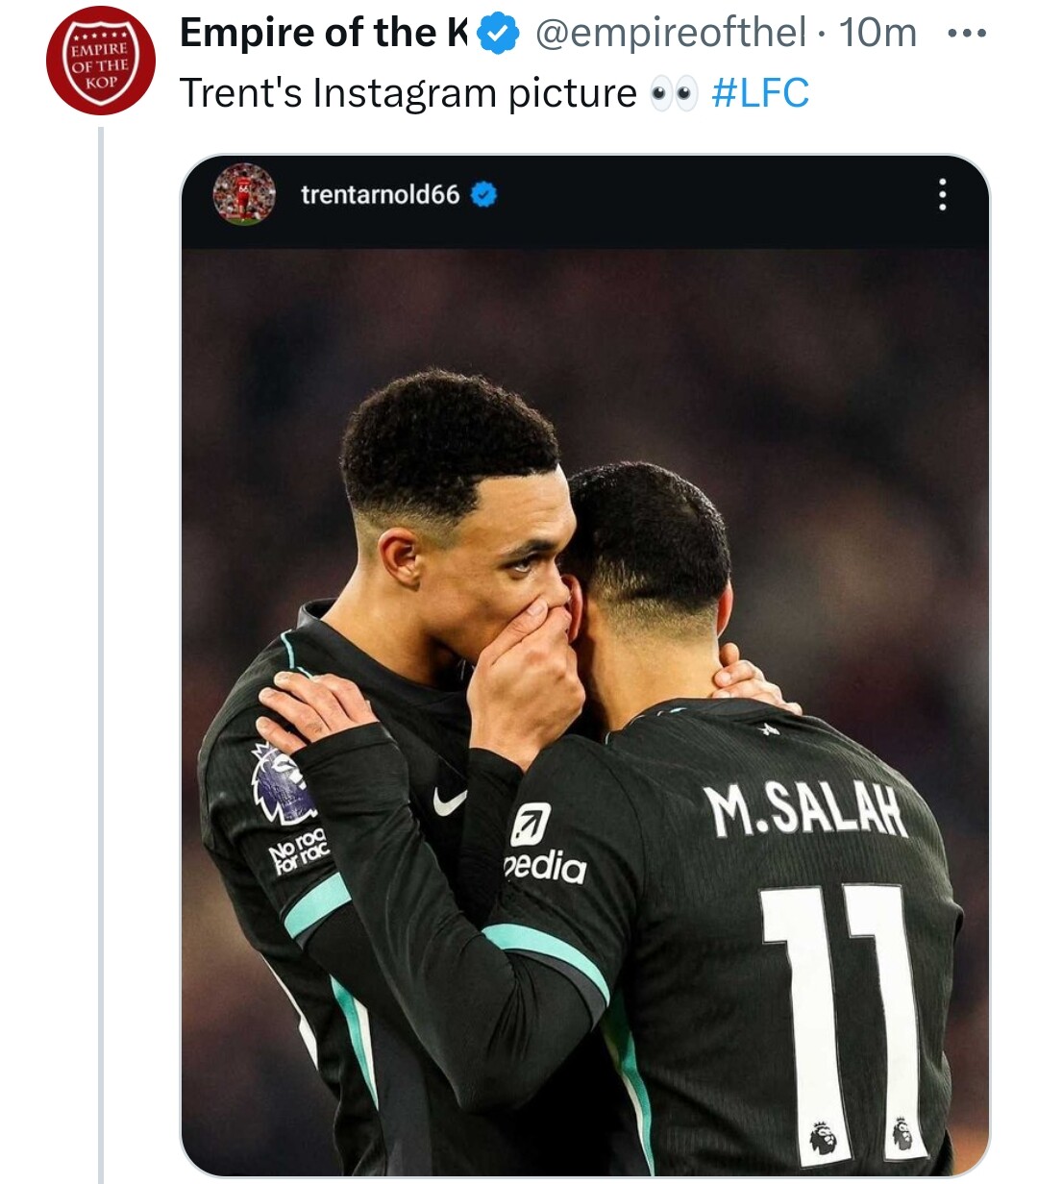1038x1184 pixels.
Task: Click the Nike swoosh logo on the shirt
Action: (449, 800)
